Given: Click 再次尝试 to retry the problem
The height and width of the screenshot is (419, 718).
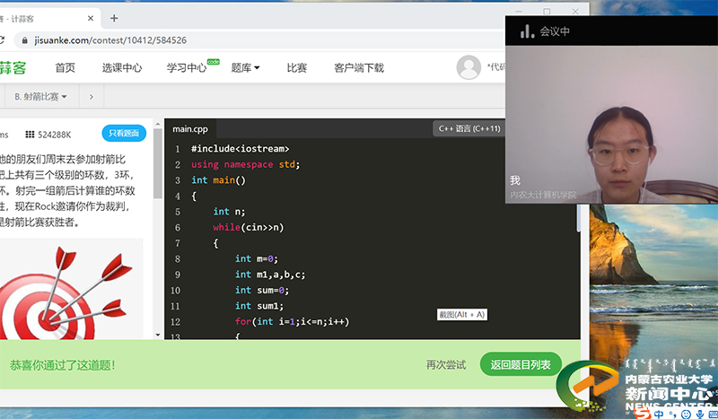Looking at the screenshot, I should (x=445, y=364).
